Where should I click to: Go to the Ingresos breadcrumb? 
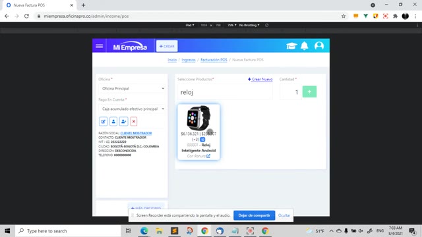pyautogui.click(x=189, y=60)
